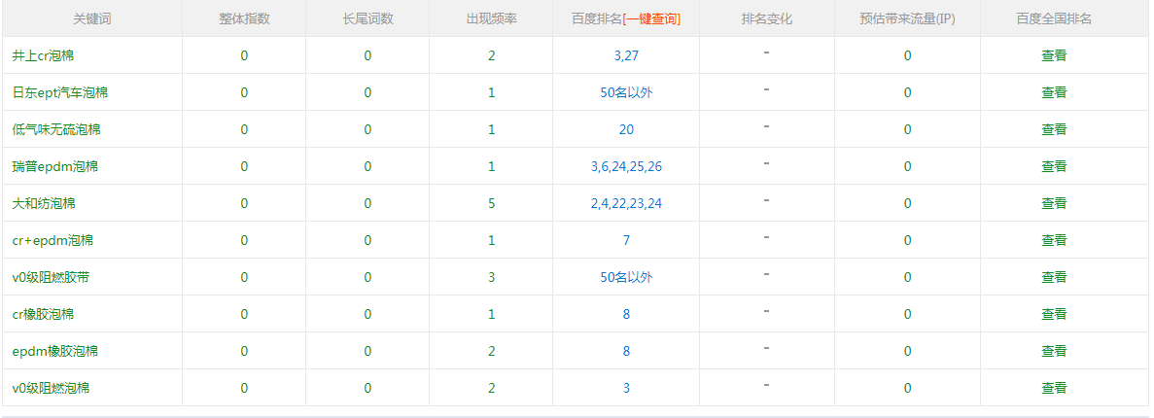
Task: Click the 百度全国排名 column header
Action: click(x=1054, y=19)
